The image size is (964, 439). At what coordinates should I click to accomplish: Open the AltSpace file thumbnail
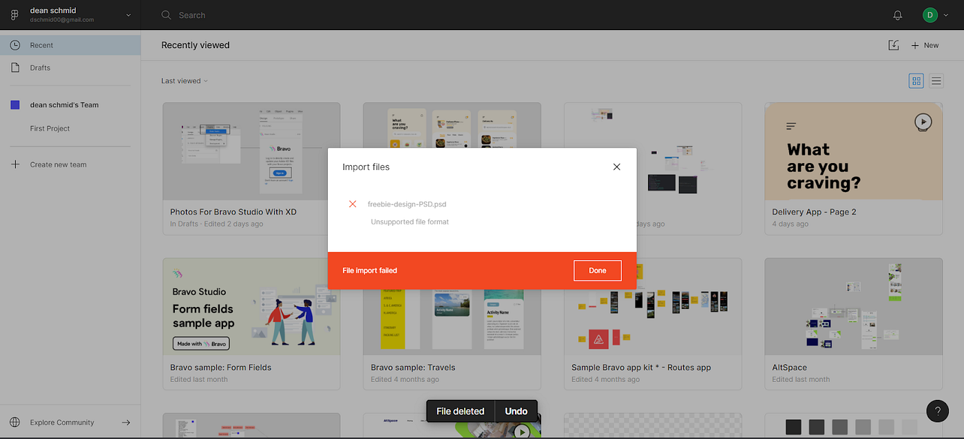(x=853, y=307)
